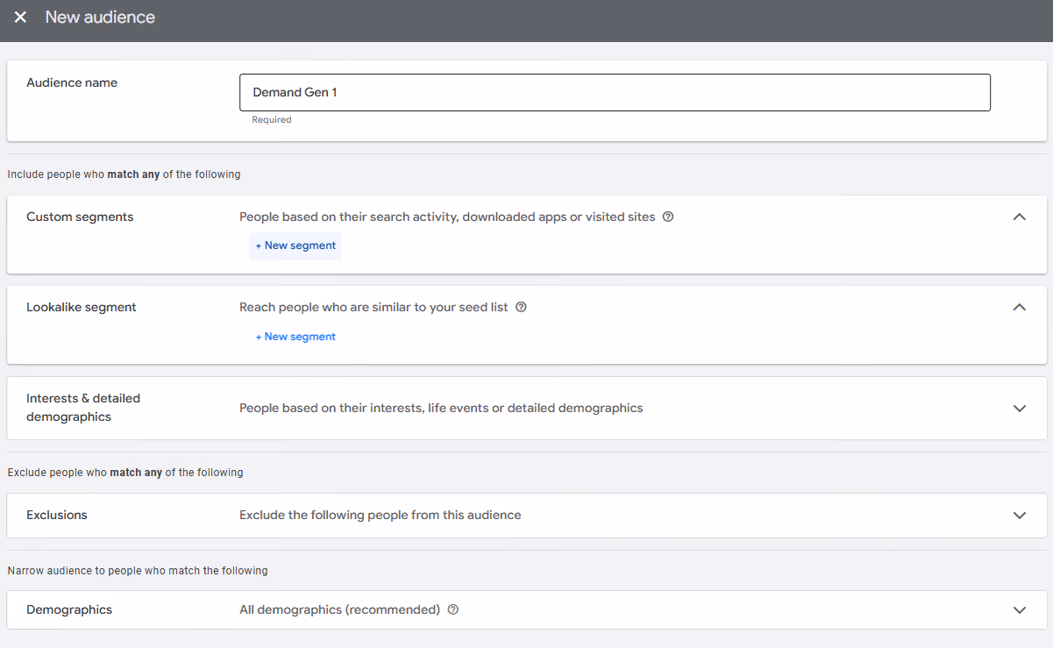Click 'People based on their interests' description
The width and height of the screenshot is (1053, 648).
click(x=441, y=408)
